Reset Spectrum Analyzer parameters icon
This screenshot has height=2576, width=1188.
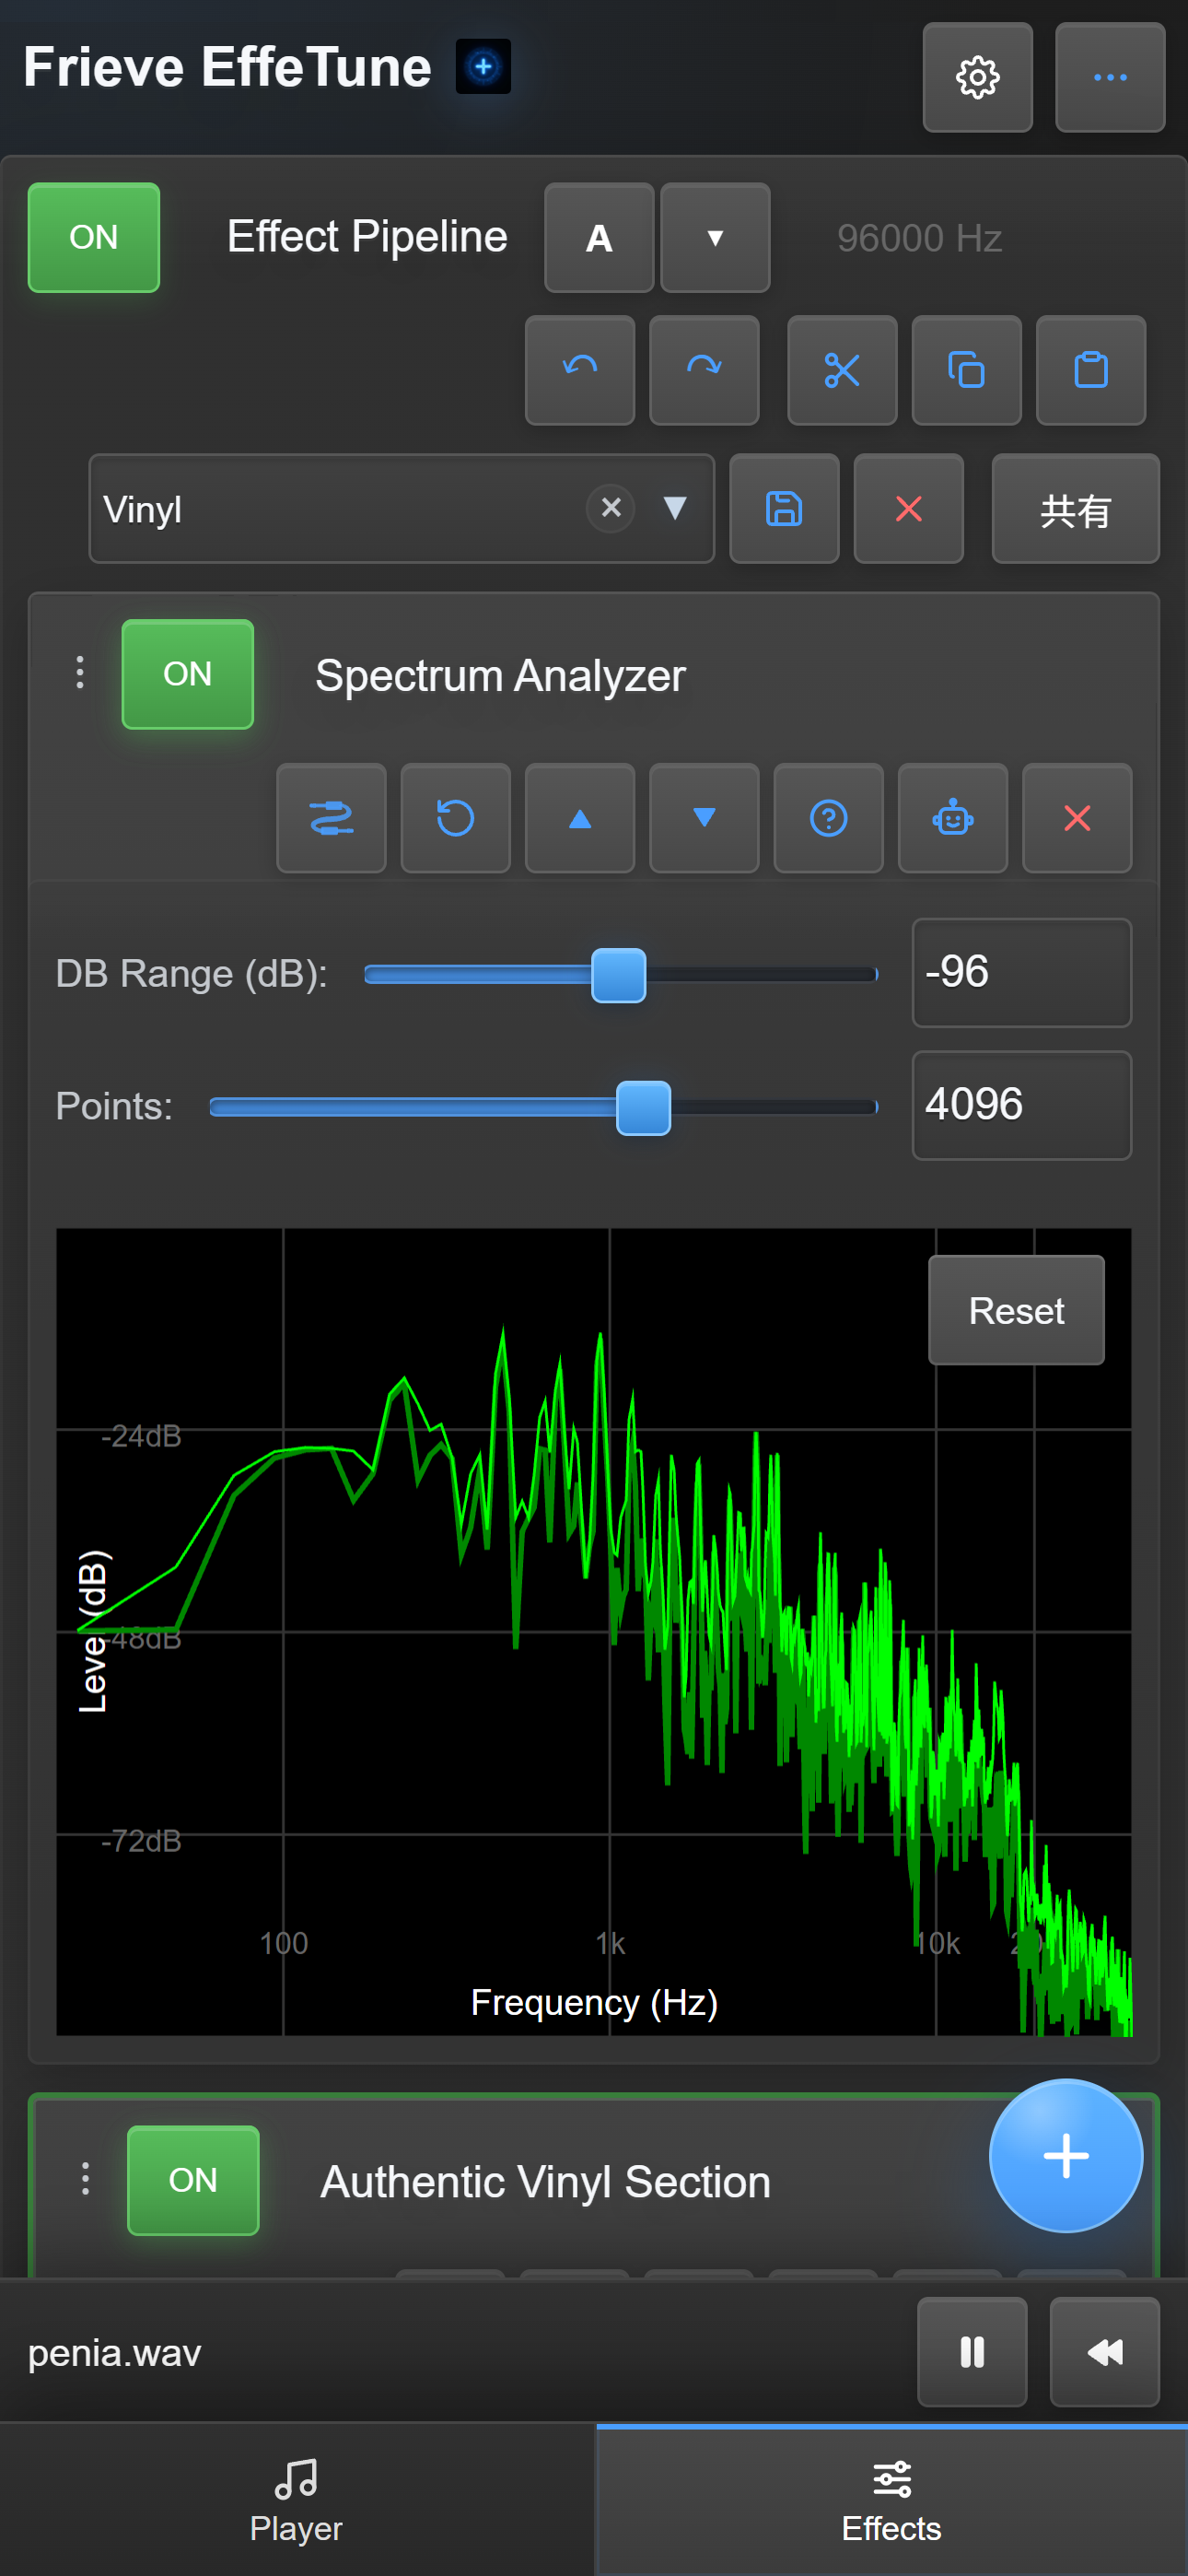[455, 818]
